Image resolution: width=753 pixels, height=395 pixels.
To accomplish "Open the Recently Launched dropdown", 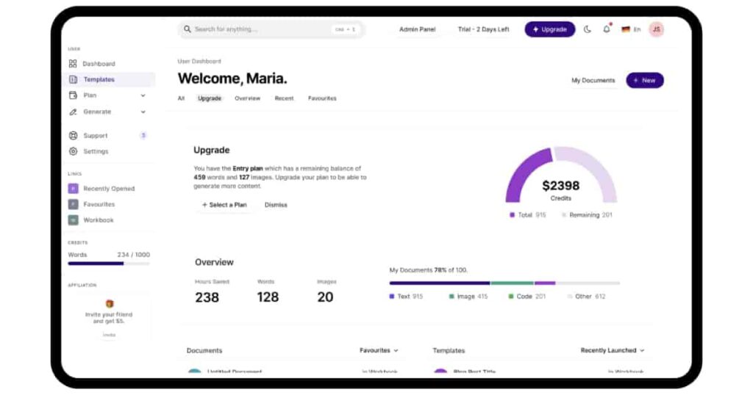I will pos(612,351).
